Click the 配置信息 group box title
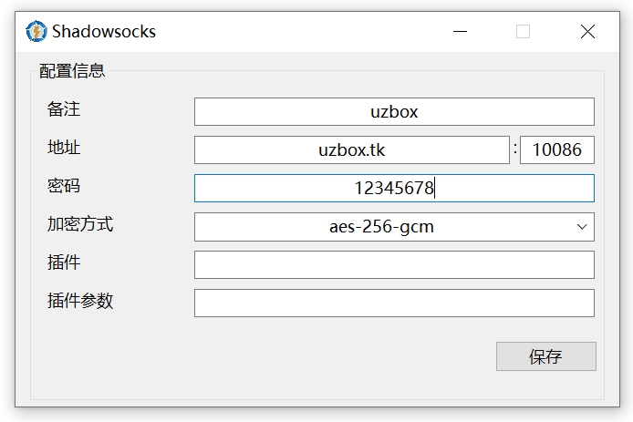 tap(72, 71)
